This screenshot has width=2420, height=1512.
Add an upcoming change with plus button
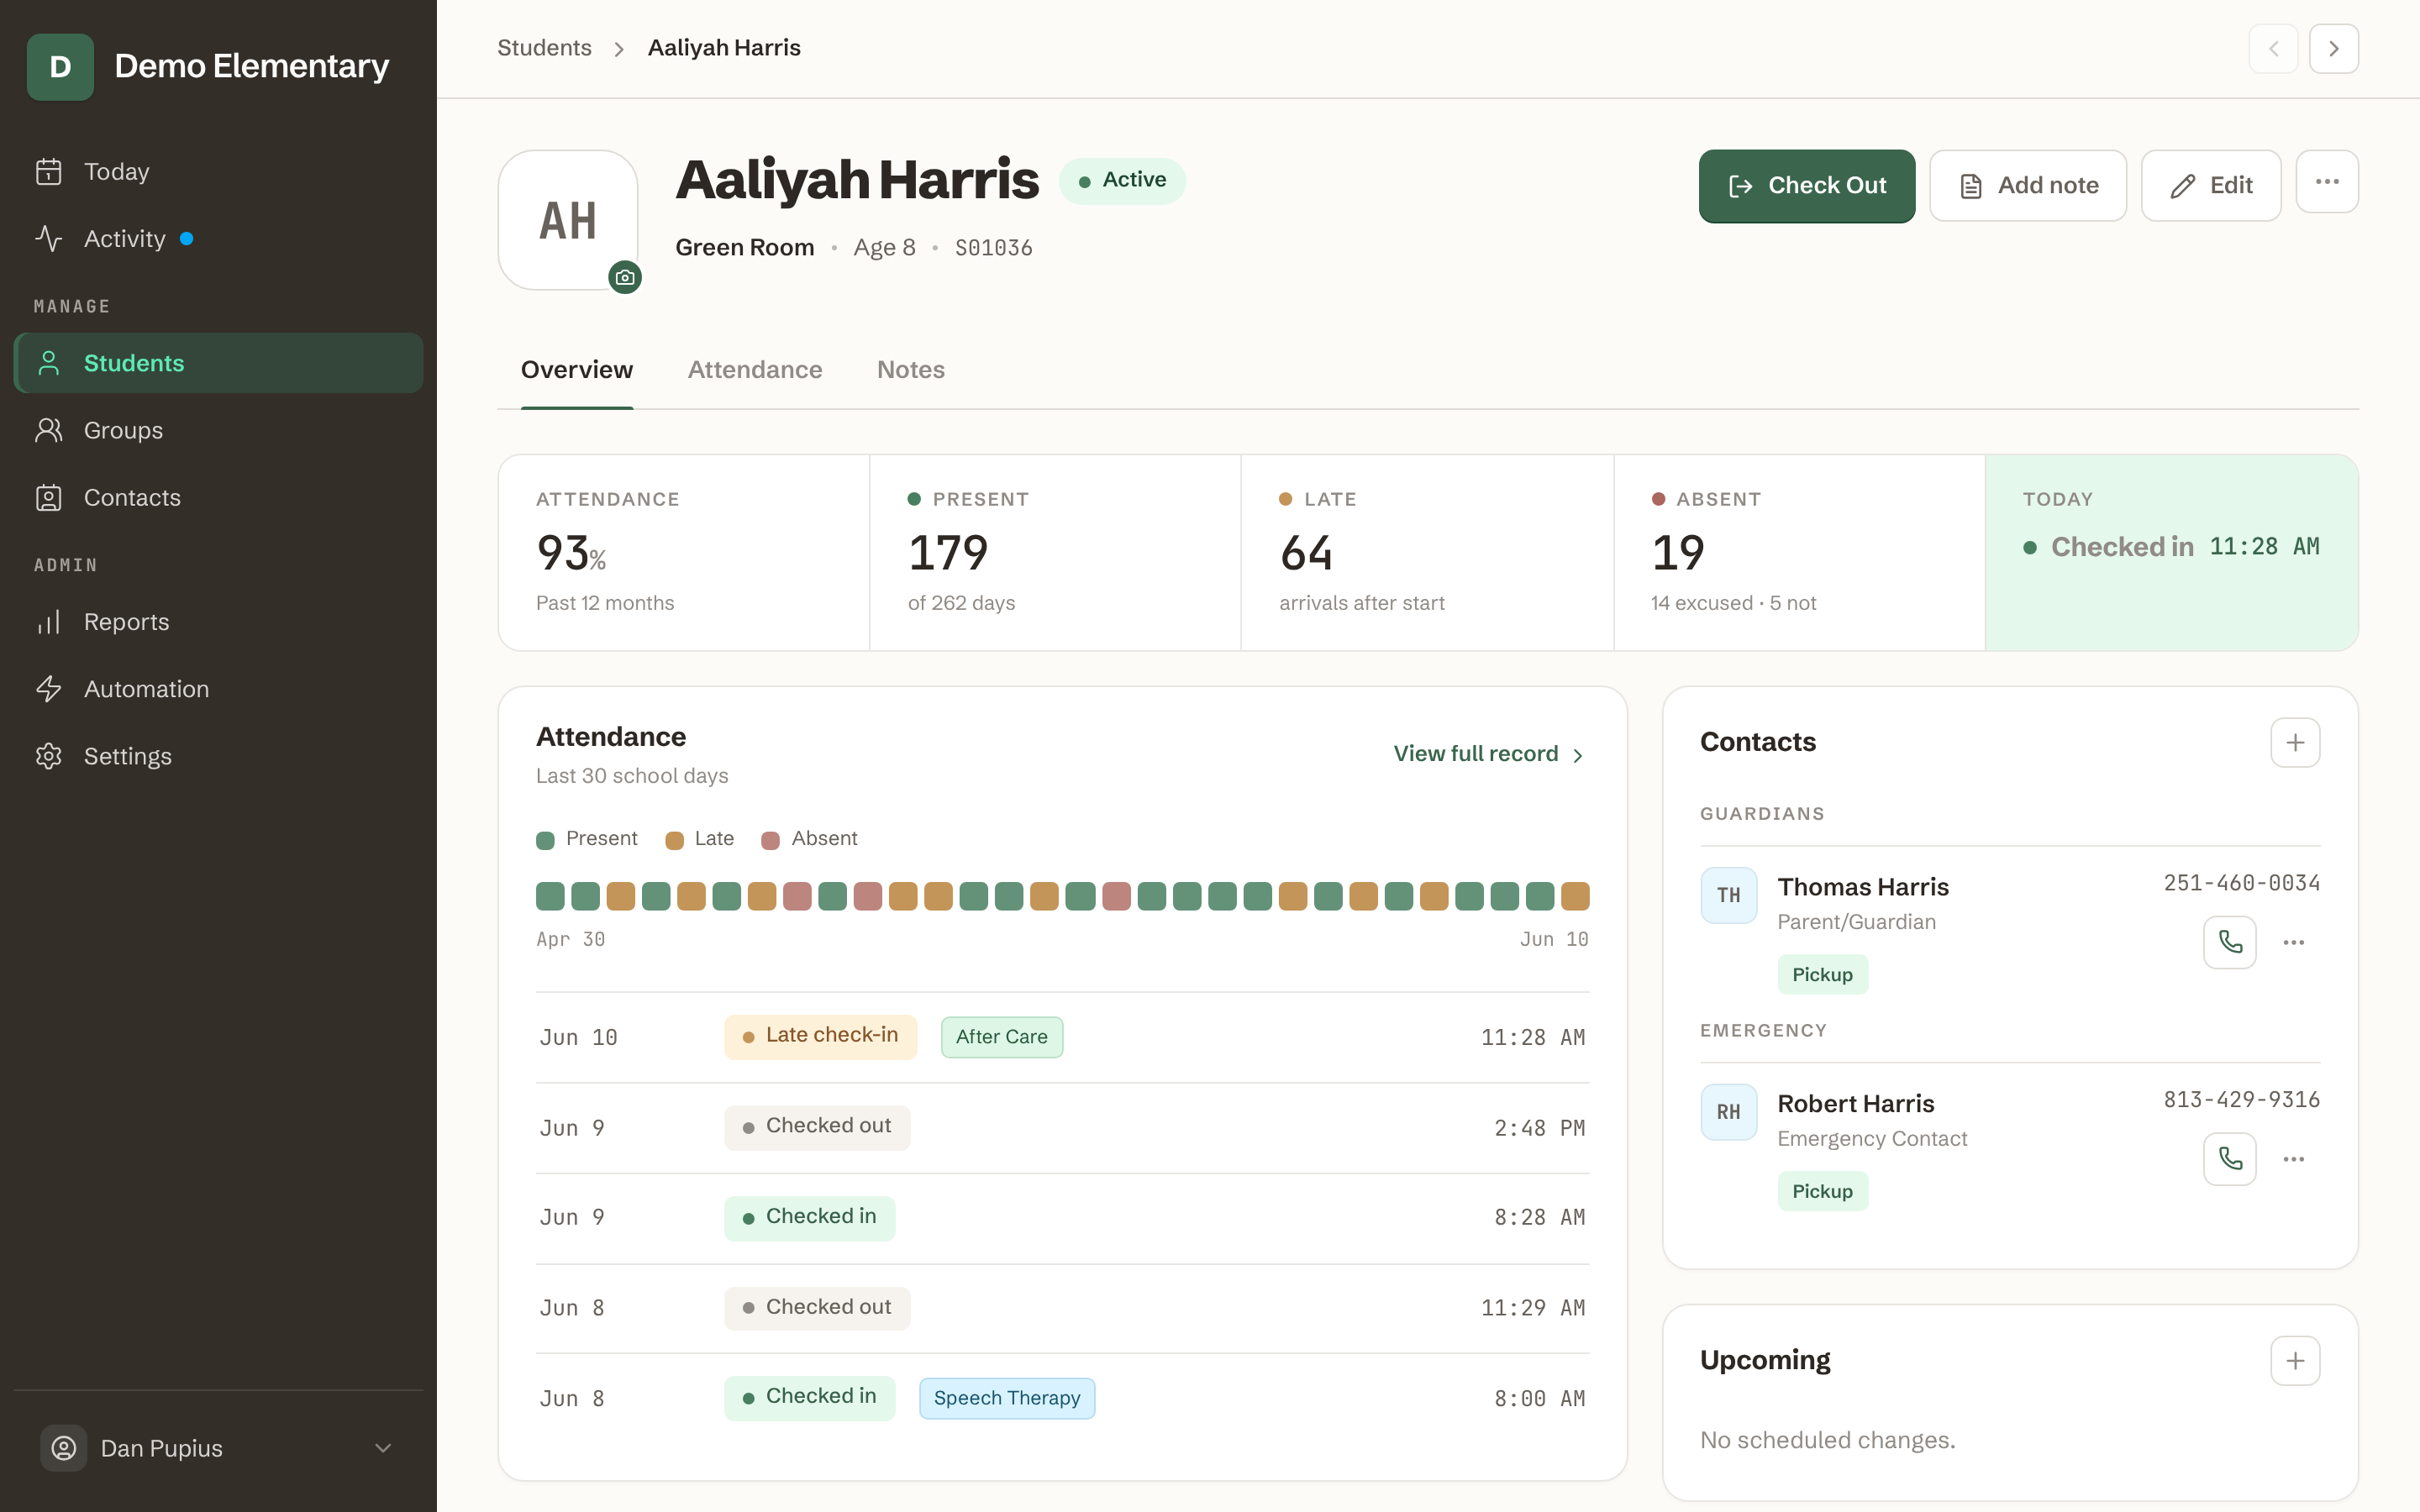(2295, 1361)
